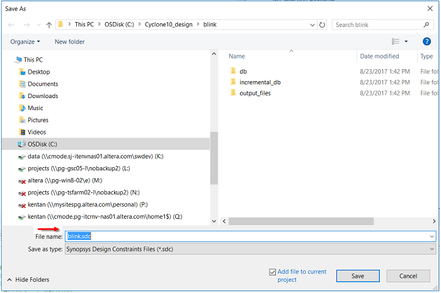Click the New folder toolbar item

coord(69,41)
